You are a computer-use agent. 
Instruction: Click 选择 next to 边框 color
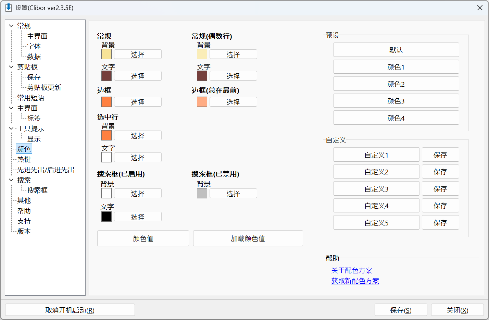138,102
